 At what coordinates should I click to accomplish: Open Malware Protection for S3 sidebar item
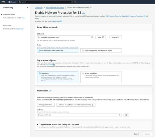pos(12,18)
